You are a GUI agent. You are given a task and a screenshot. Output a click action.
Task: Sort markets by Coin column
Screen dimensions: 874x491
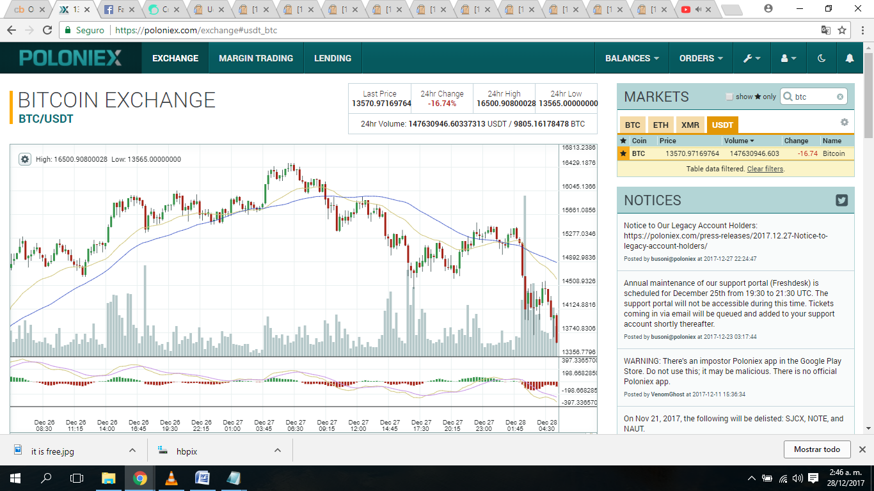(x=639, y=141)
